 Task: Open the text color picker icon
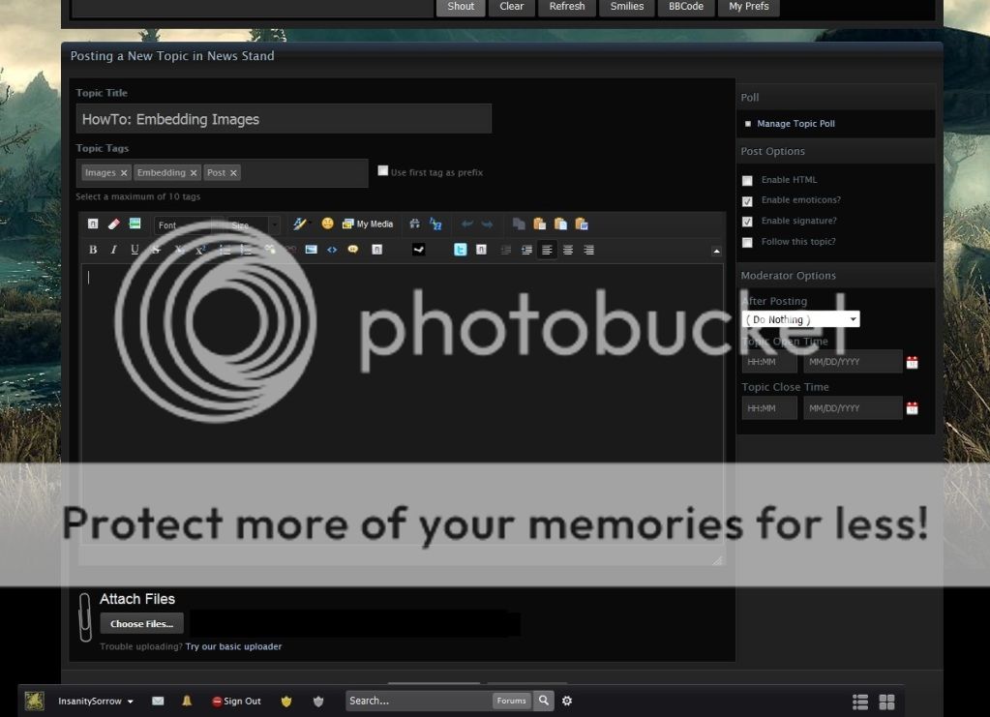coord(299,224)
